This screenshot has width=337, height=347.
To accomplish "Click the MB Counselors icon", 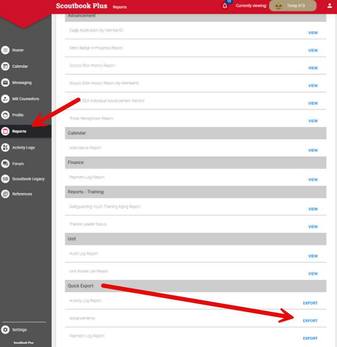I will (x=5, y=99).
